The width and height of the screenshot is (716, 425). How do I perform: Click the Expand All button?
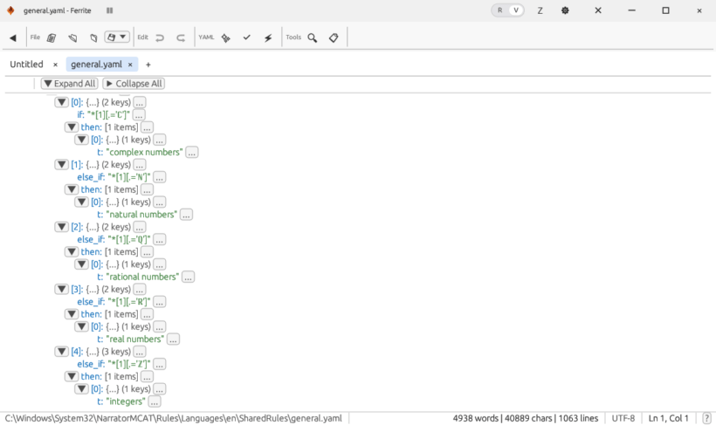[x=69, y=84]
